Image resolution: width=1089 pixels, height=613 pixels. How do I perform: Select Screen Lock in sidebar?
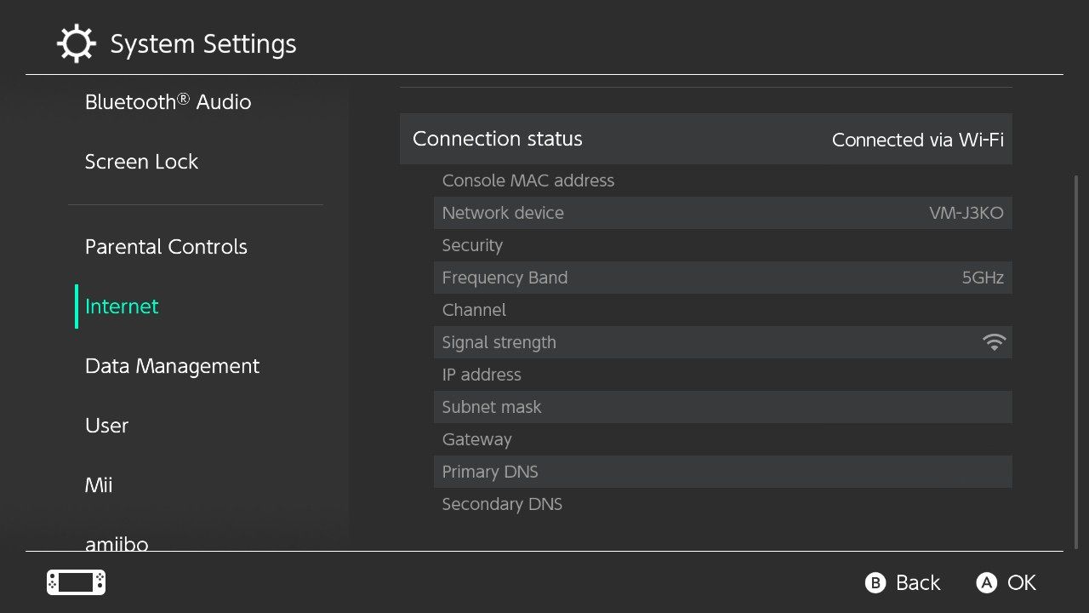pyautogui.click(x=141, y=162)
